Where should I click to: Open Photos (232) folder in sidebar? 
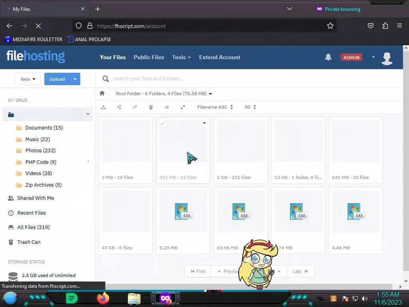tap(40, 150)
